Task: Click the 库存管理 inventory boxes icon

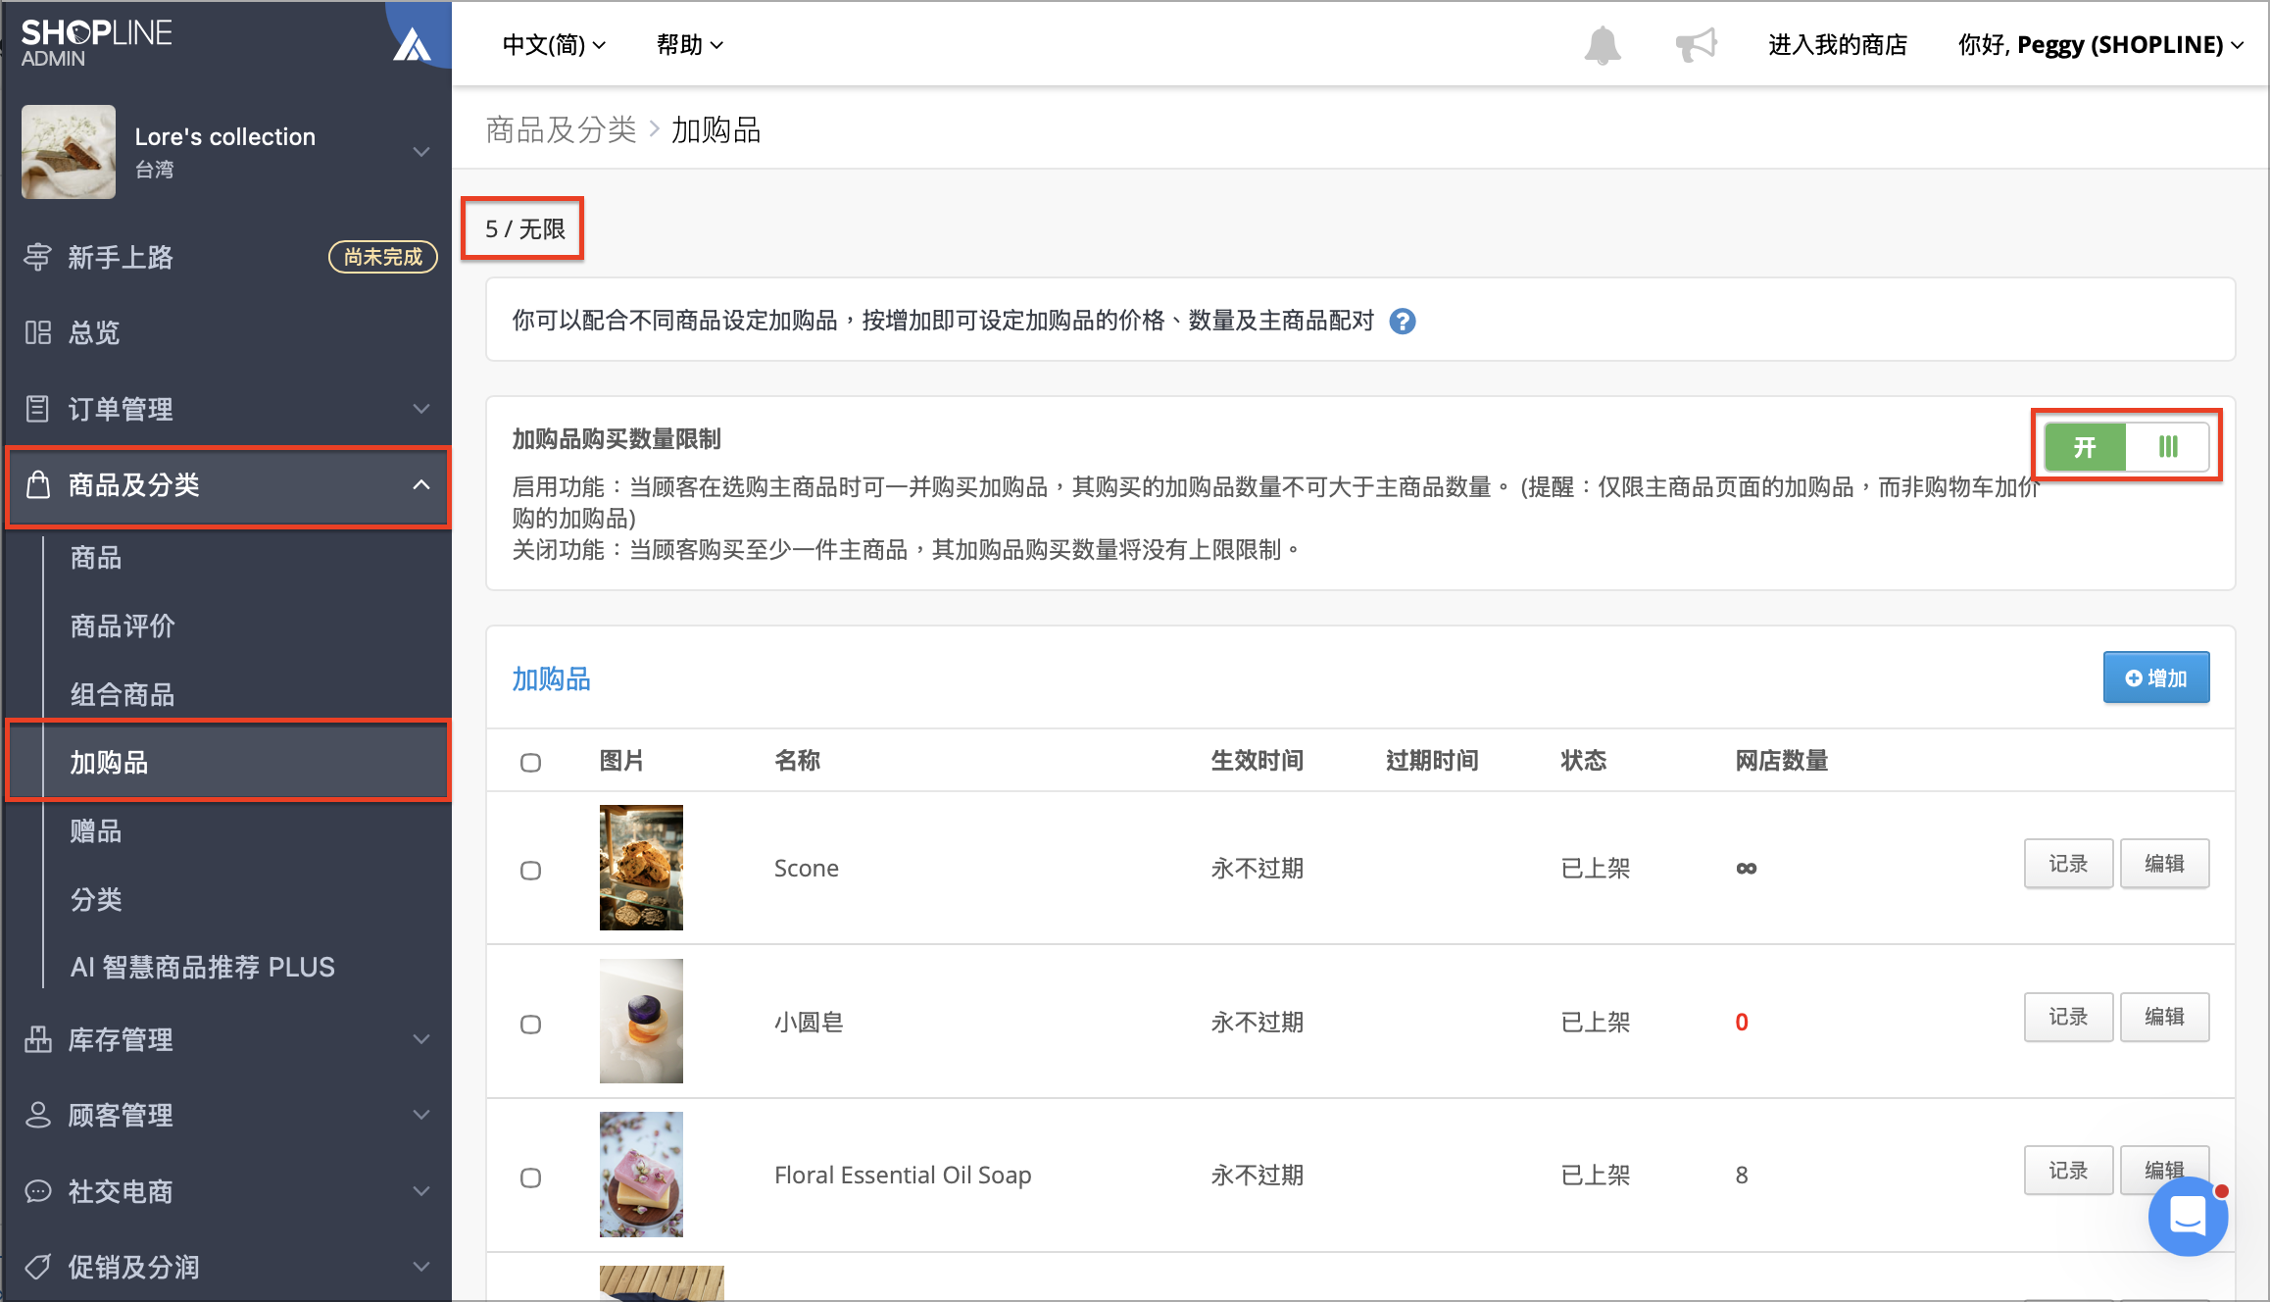Action: pyautogui.click(x=37, y=1039)
